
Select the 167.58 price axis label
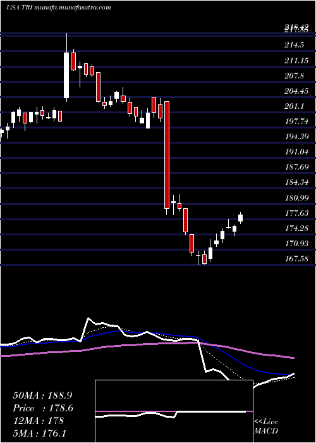[296, 259]
